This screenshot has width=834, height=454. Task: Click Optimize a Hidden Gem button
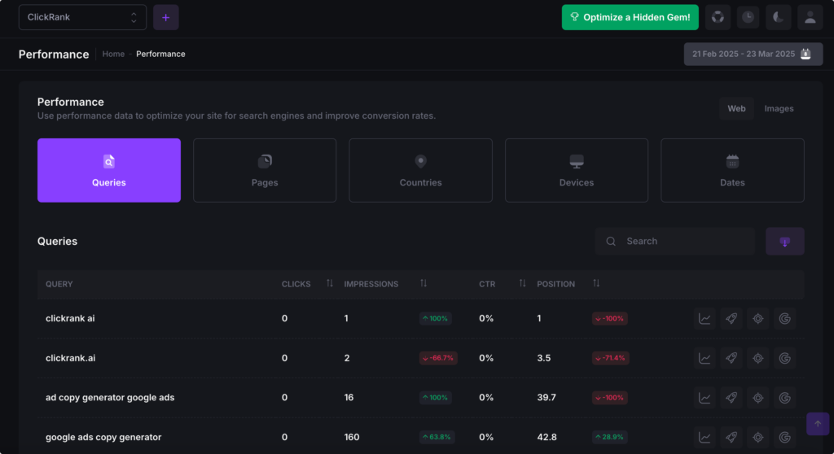[x=630, y=18]
